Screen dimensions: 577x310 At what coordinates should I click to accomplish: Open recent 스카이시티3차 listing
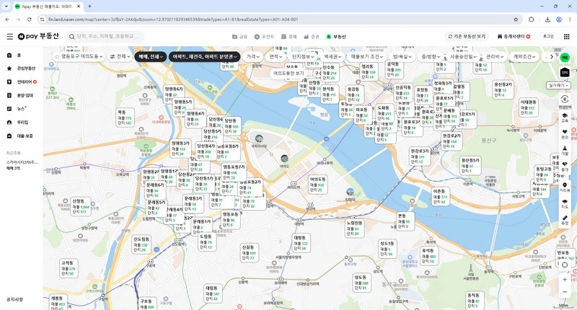point(22,165)
